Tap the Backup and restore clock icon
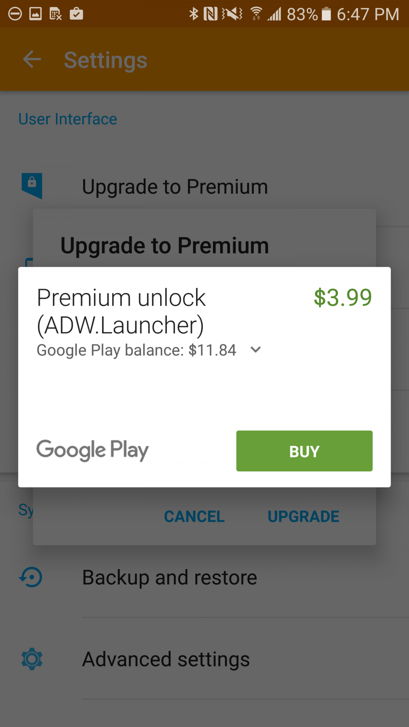 pyautogui.click(x=31, y=577)
